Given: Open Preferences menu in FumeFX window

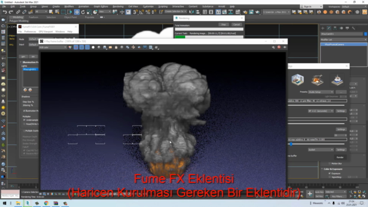Looking at the screenshot, I should click(30, 32).
